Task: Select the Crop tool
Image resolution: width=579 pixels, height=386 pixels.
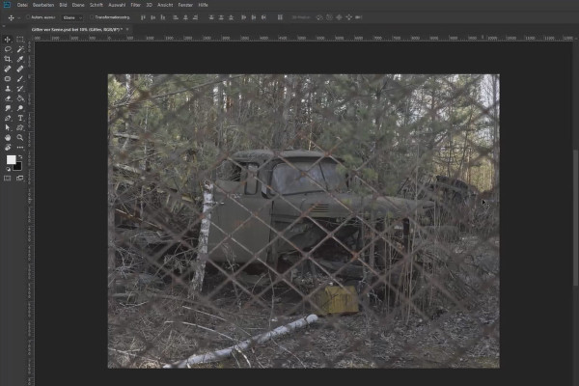Action: click(x=8, y=59)
